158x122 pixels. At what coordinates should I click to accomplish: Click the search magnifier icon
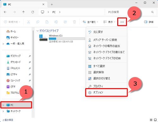point(152,12)
